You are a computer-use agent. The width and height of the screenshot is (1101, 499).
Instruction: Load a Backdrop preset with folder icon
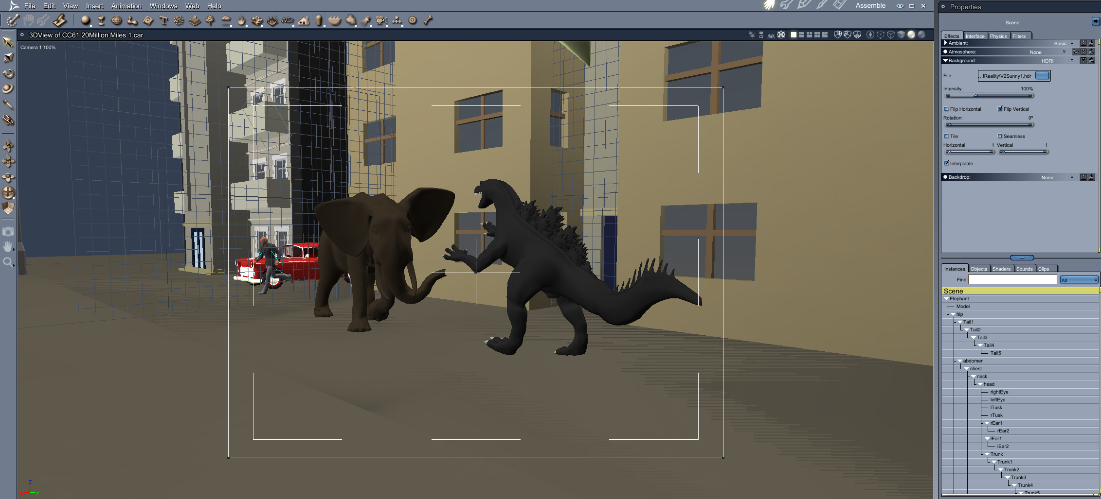[x=1091, y=177]
